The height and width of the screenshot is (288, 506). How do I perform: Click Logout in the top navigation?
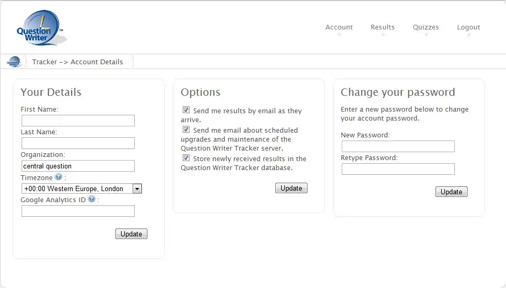[x=468, y=27]
